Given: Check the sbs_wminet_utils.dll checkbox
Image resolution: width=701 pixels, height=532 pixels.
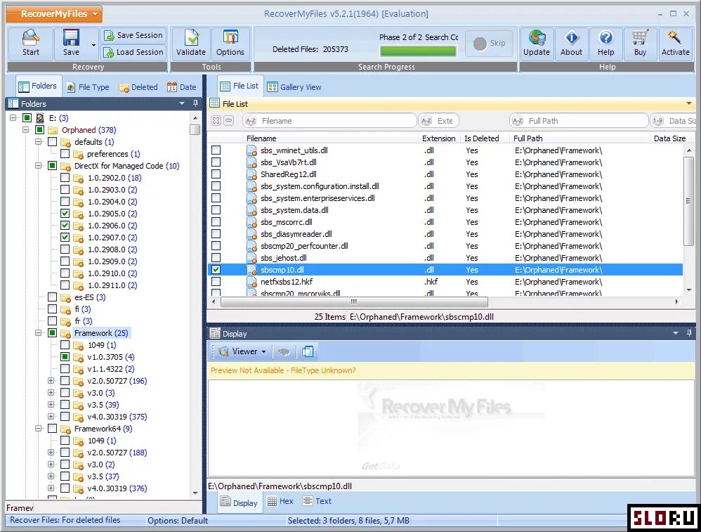Looking at the screenshot, I should click(216, 150).
